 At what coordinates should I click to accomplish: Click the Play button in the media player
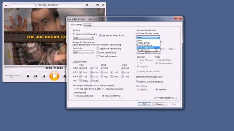pyautogui.click(x=54, y=76)
